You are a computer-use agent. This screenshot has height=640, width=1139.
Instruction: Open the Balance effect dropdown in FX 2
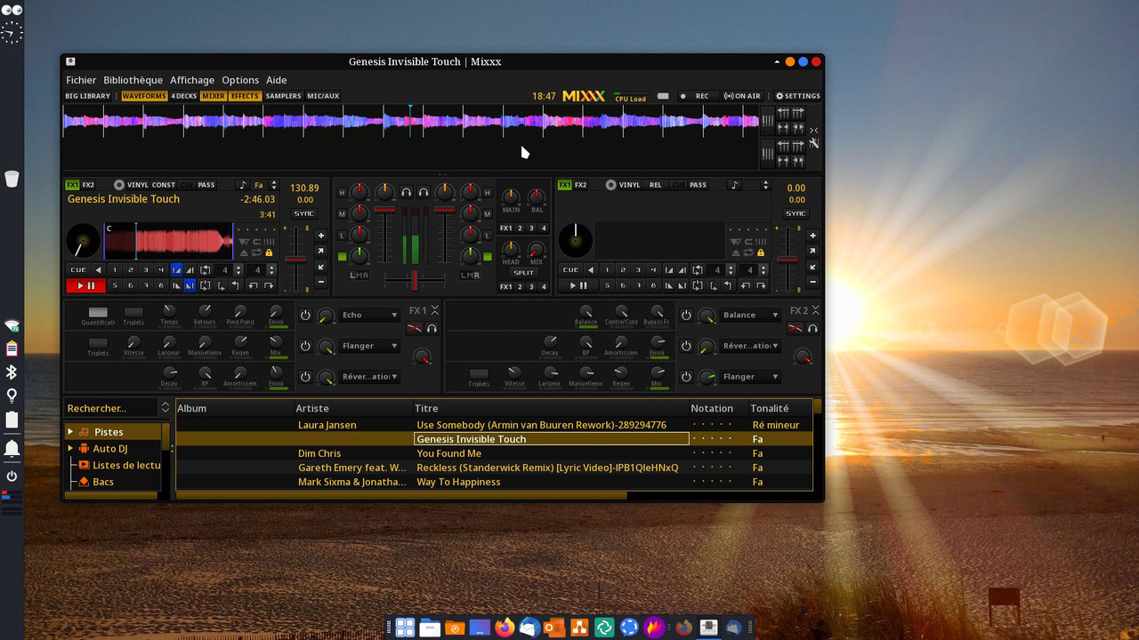tap(750, 316)
